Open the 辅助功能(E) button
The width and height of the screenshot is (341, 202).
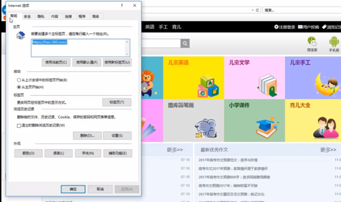[118, 153]
